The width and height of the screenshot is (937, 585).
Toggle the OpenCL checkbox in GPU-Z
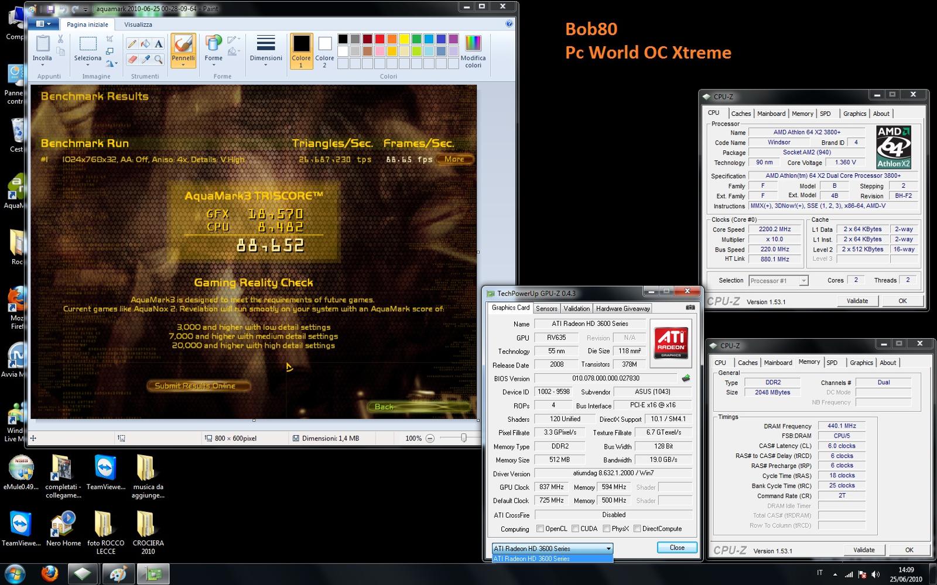click(x=540, y=529)
